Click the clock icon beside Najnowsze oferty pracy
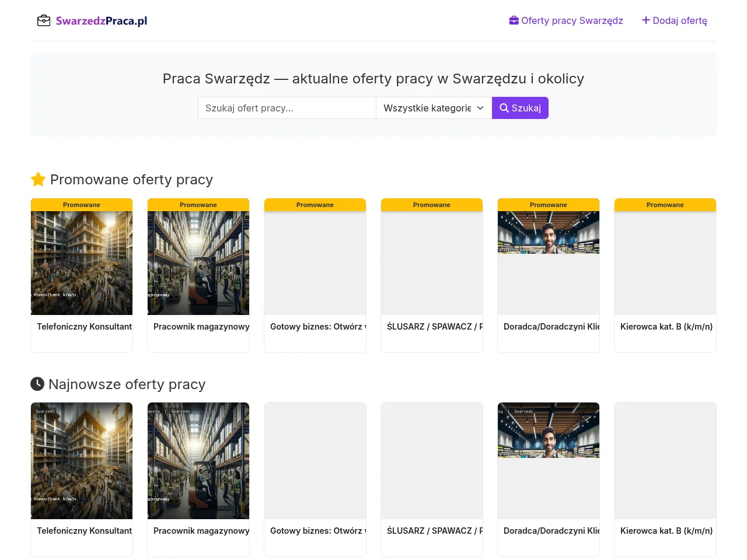The image size is (747, 560). tap(37, 384)
